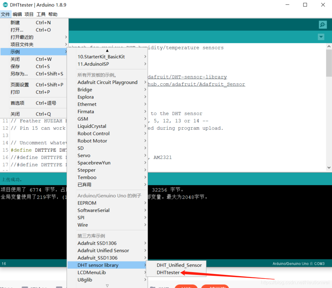Expand Ethernet examples submenu

point(107,104)
